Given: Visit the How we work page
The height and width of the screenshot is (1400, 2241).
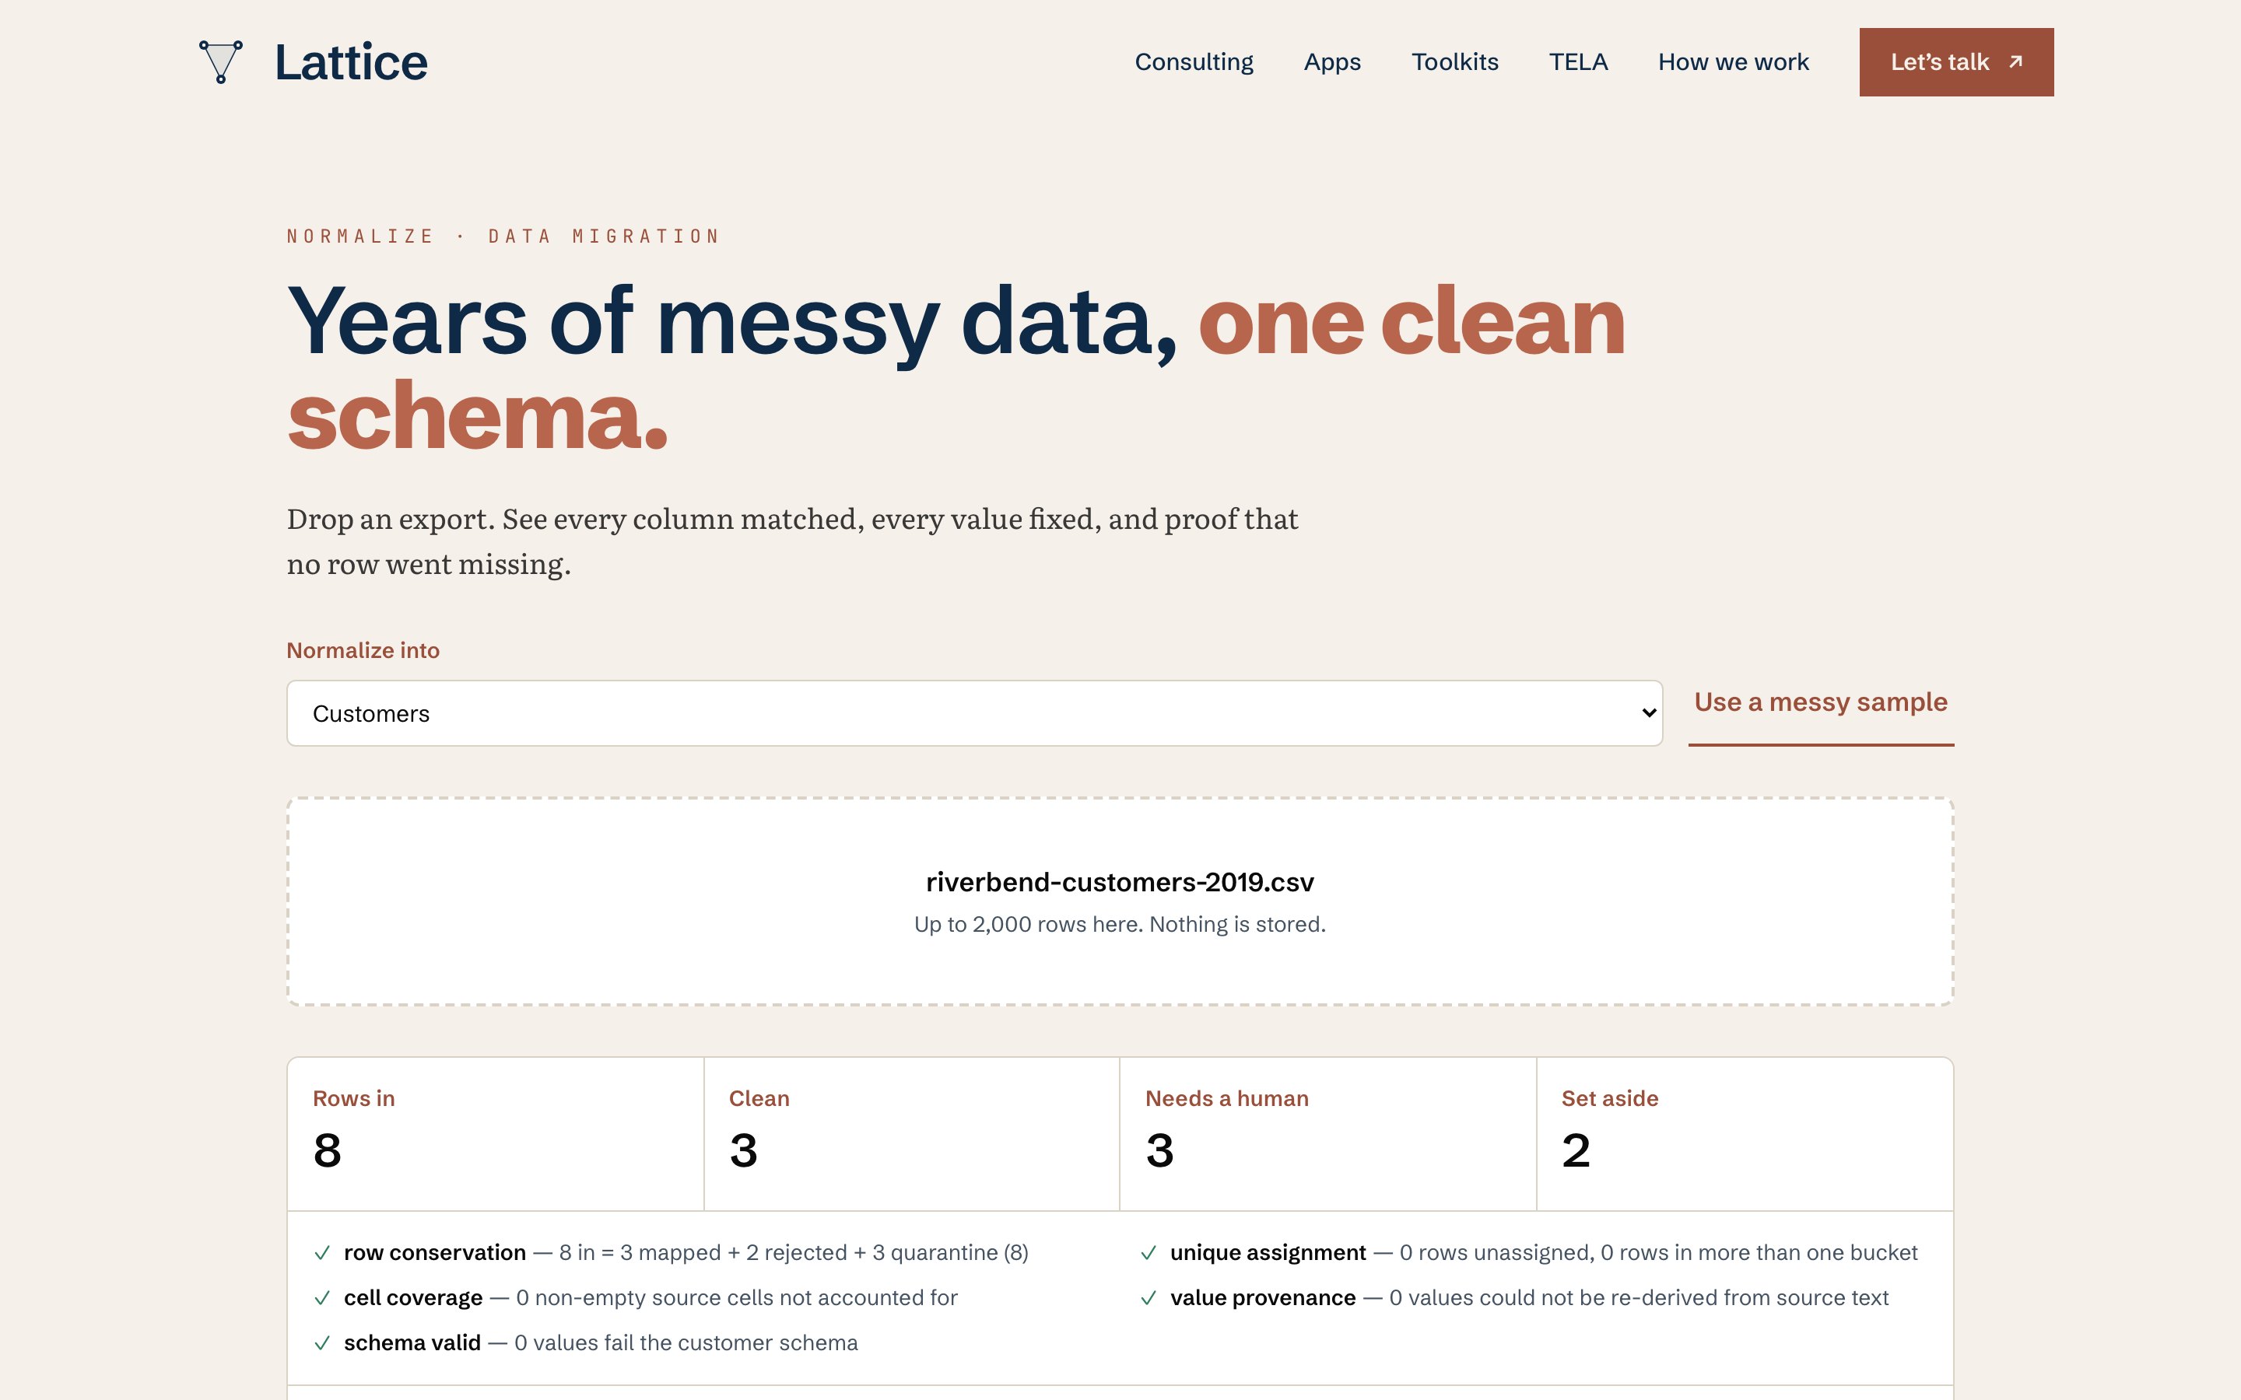Looking at the screenshot, I should [1733, 62].
